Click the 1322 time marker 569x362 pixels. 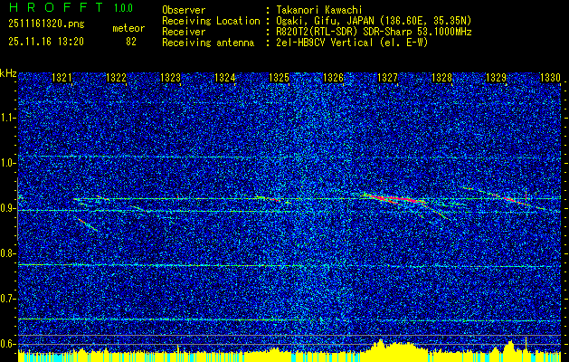(x=116, y=77)
